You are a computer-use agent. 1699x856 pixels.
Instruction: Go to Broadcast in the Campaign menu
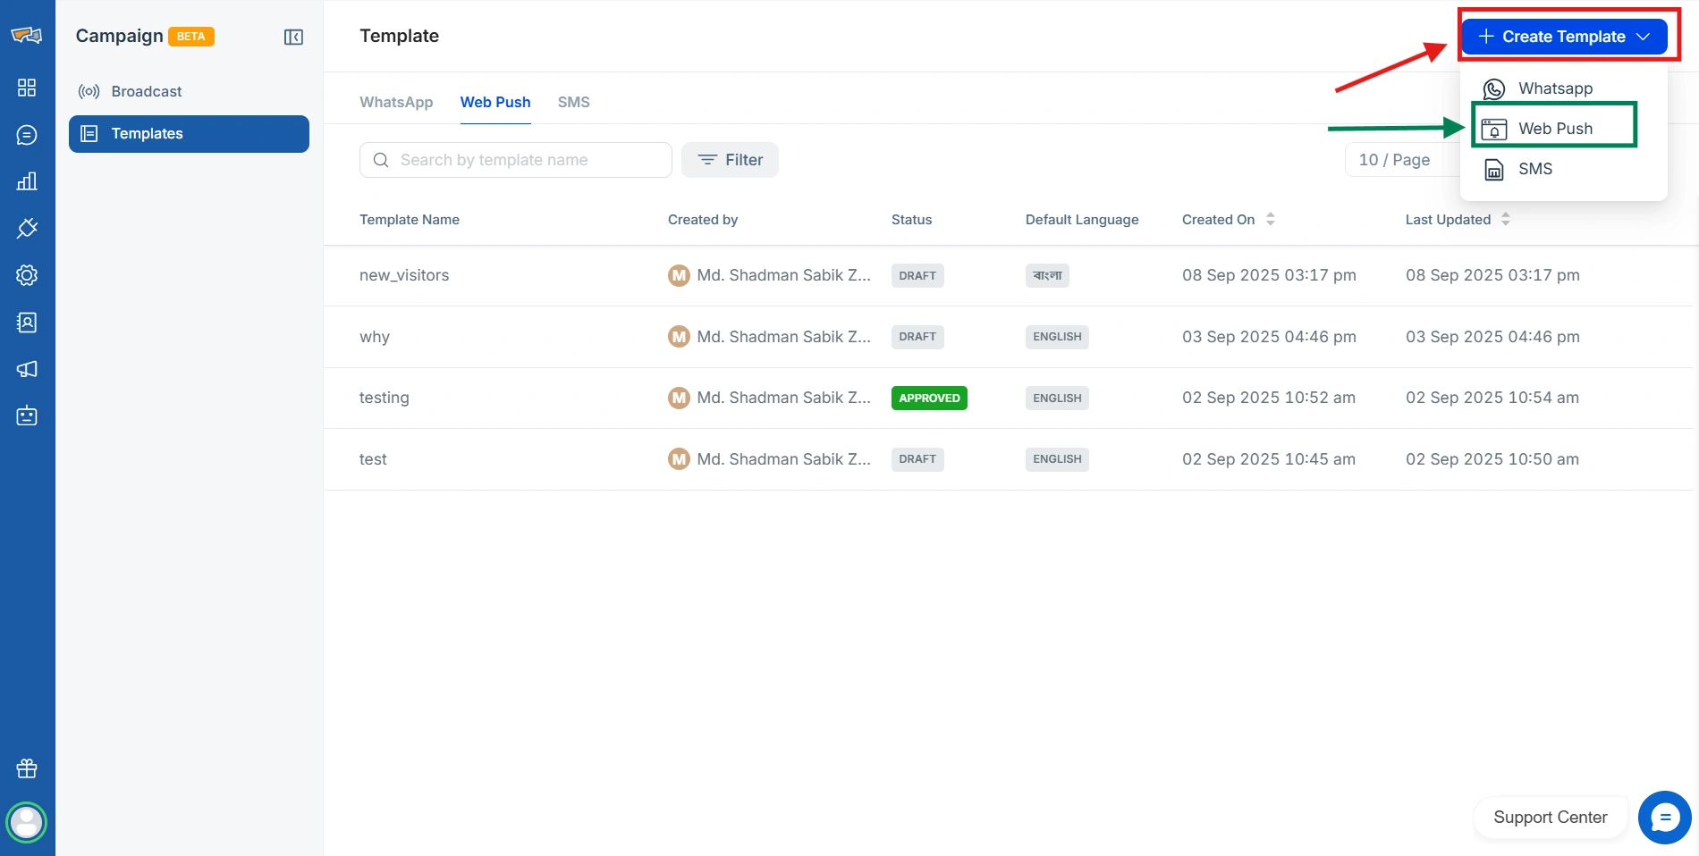click(147, 91)
